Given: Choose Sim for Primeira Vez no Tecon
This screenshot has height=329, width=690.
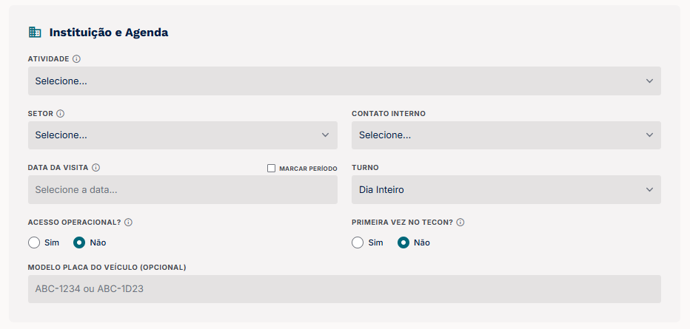Looking at the screenshot, I should (358, 242).
